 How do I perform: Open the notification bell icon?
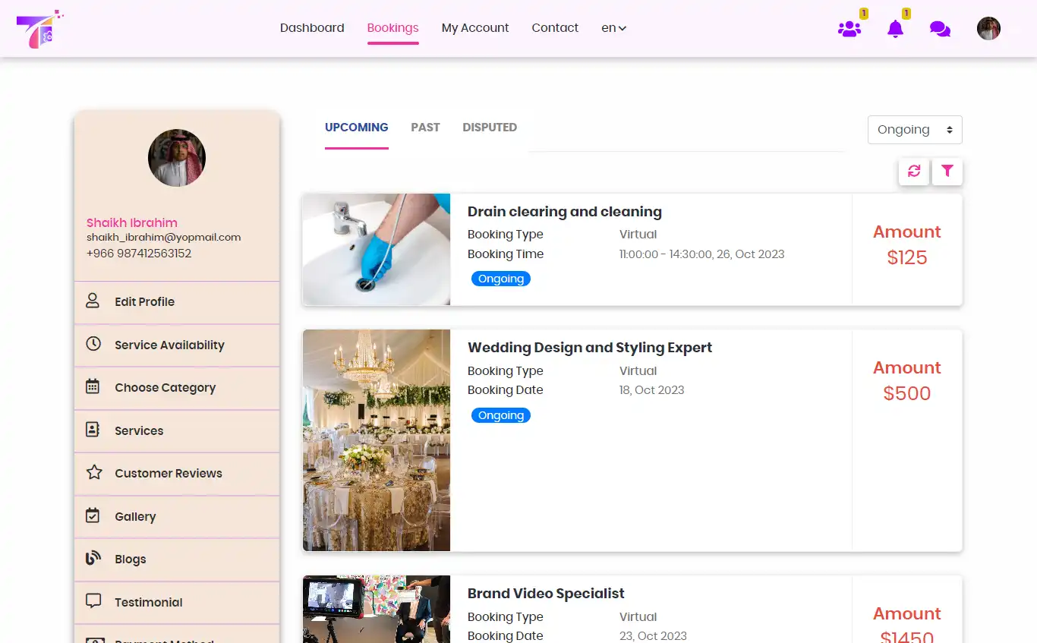896,29
